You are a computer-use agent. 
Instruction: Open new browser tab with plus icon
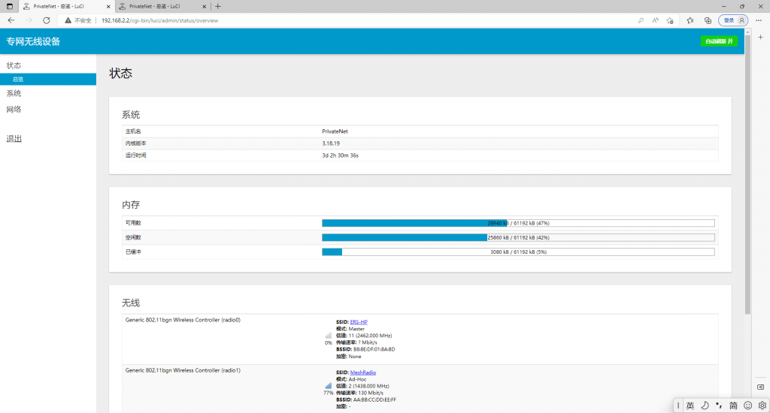(x=218, y=6)
